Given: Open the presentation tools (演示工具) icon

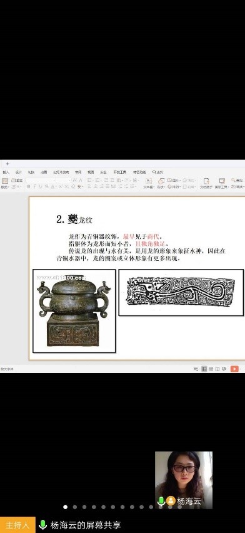Looking at the screenshot, I should [222, 183].
